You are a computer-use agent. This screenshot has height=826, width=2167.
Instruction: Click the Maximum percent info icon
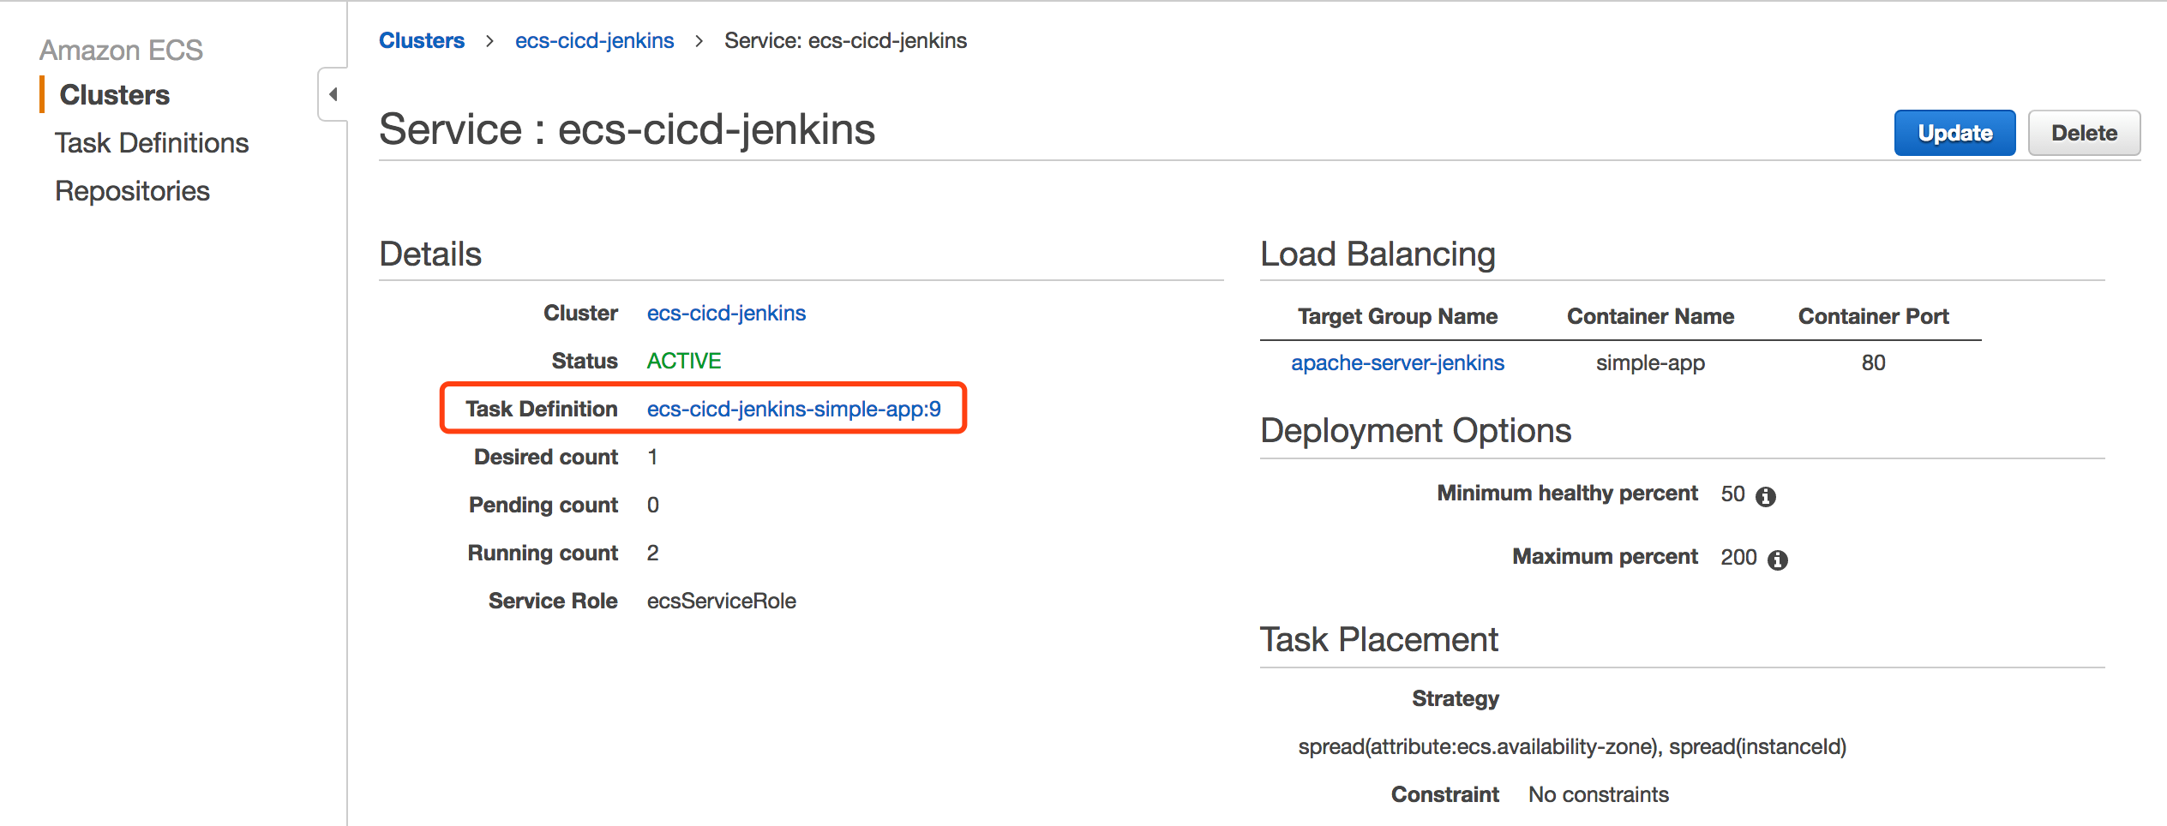pos(1778,560)
